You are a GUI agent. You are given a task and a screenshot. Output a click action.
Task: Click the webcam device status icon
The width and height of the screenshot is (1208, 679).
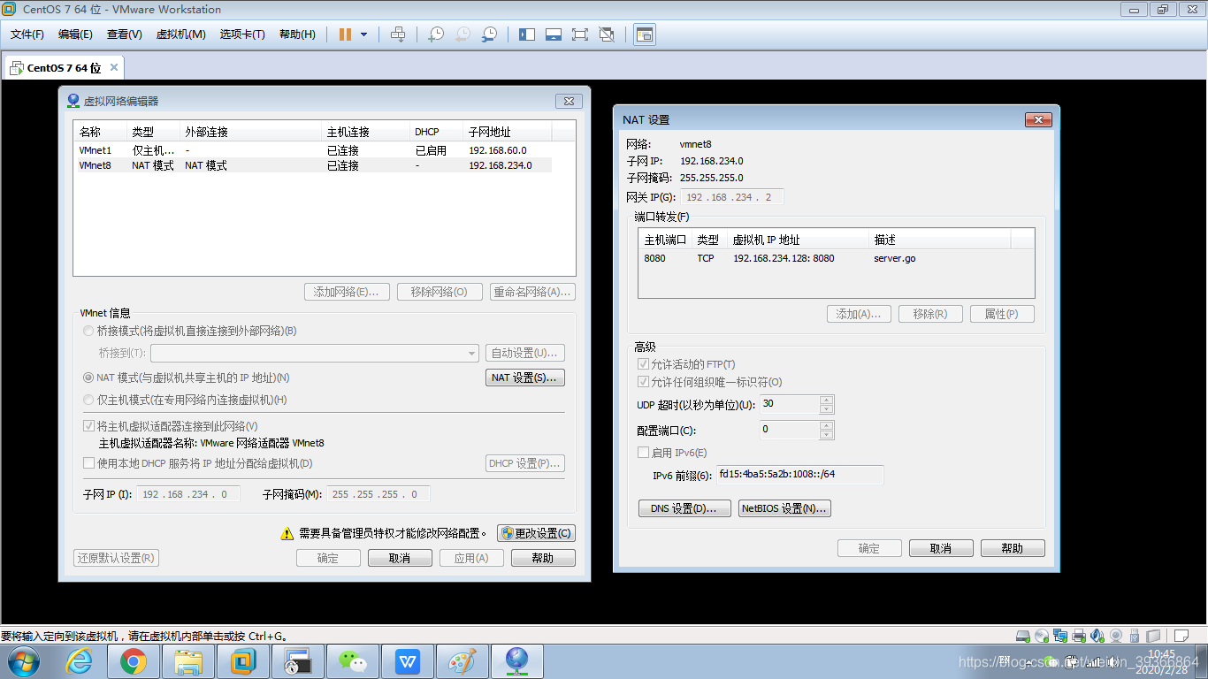pyautogui.click(x=1116, y=635)
